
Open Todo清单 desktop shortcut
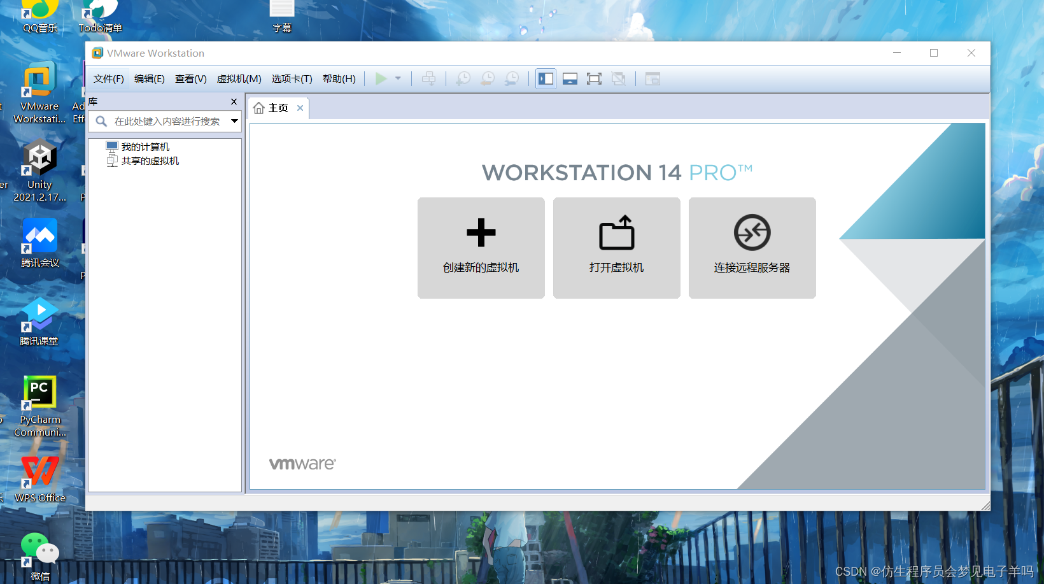(101, 16)
